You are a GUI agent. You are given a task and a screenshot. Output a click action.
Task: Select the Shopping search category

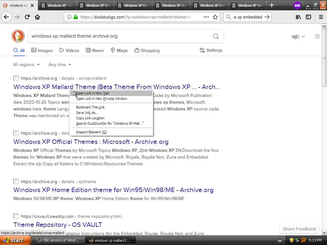tap(147, 50)
